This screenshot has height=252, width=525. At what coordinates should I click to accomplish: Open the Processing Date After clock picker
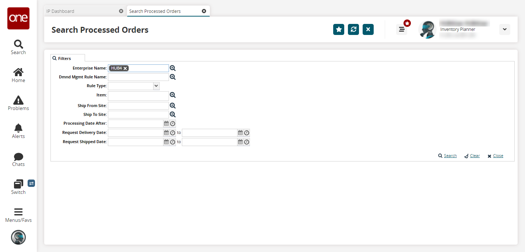click(172, 124)
